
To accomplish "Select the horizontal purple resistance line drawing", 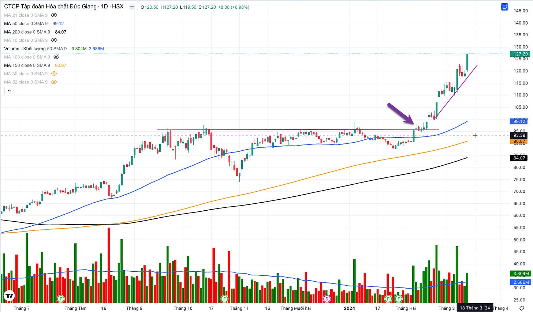I will (298, 129).
